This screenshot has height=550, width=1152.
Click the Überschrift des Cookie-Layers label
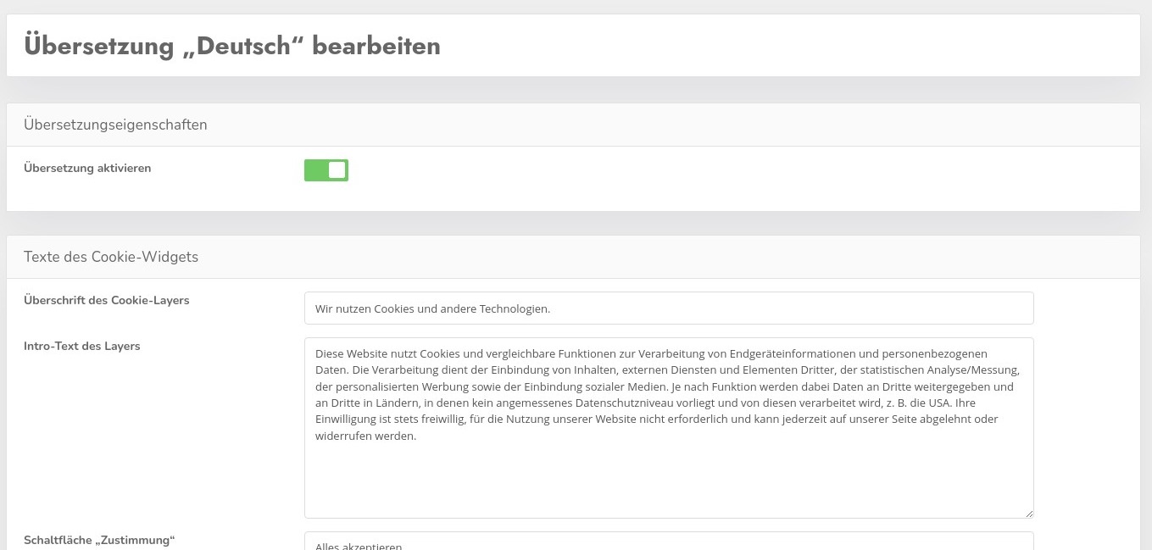pyautogui.click(x=106, y=300)
